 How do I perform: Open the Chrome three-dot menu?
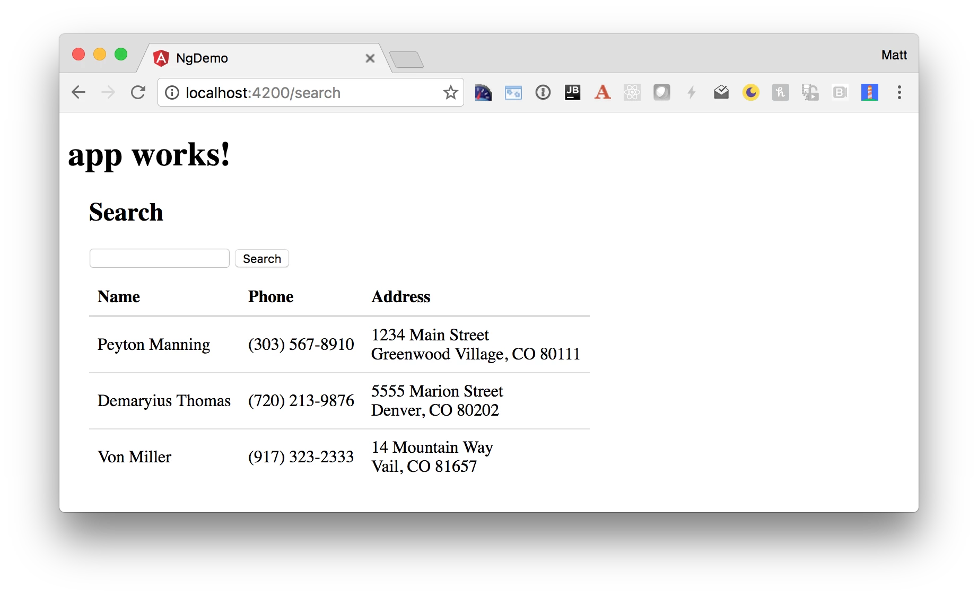pyautogui.click(x=899, y=93)
